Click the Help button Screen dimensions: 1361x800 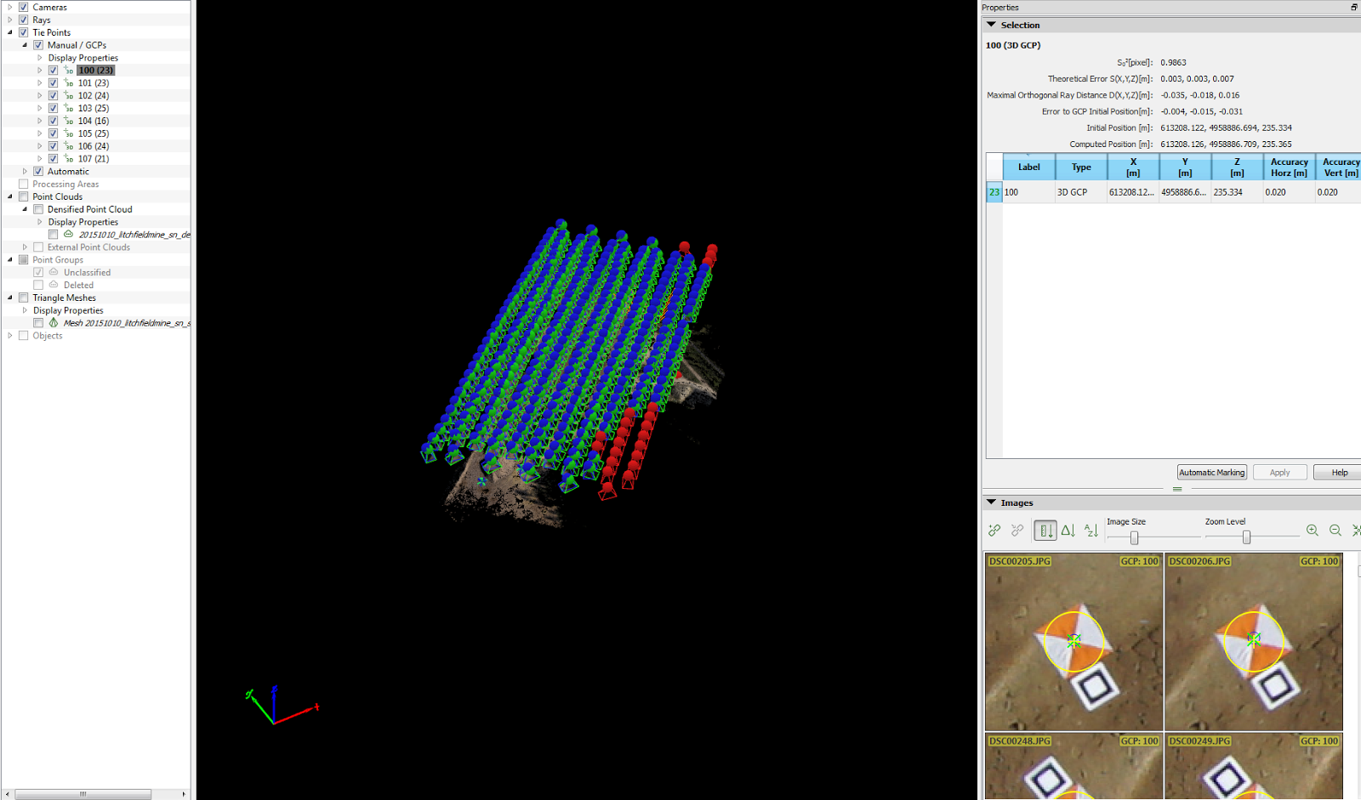1339,473
